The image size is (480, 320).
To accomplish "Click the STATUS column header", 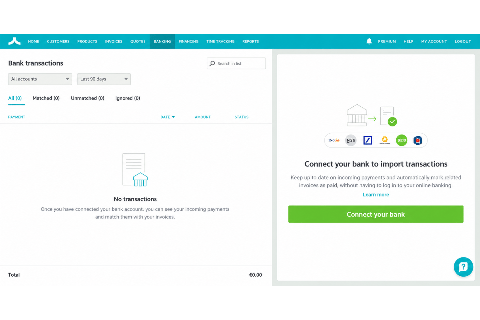I will click(241, 117).
